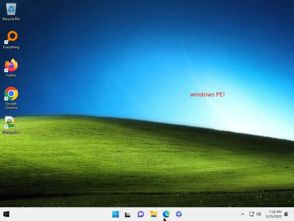294x221 pixels.
Task: Open the blue Windows 11 Start button
Action: [115, 214]
